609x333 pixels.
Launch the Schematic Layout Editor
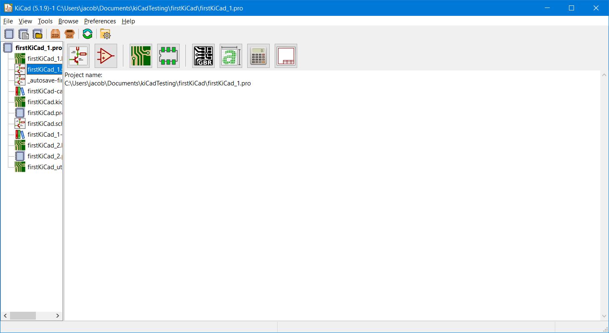(x=78, y=56)
